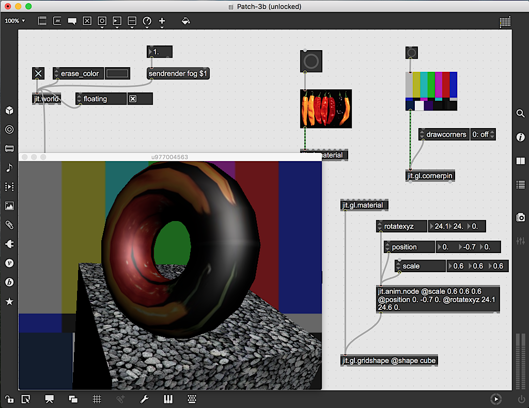
Task: Add a dial object from top toolbar
Action: [x=147, y=21]
